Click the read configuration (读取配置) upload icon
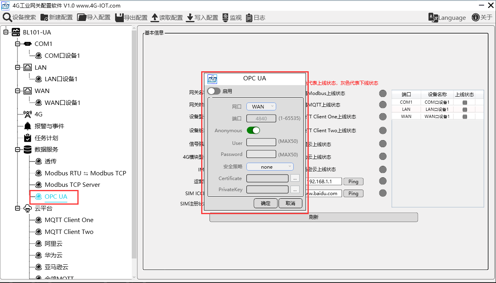496x283 pixels. [x=155, y=17]
